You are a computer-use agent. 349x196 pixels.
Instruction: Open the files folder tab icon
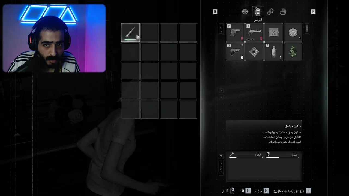click(283, 12)
